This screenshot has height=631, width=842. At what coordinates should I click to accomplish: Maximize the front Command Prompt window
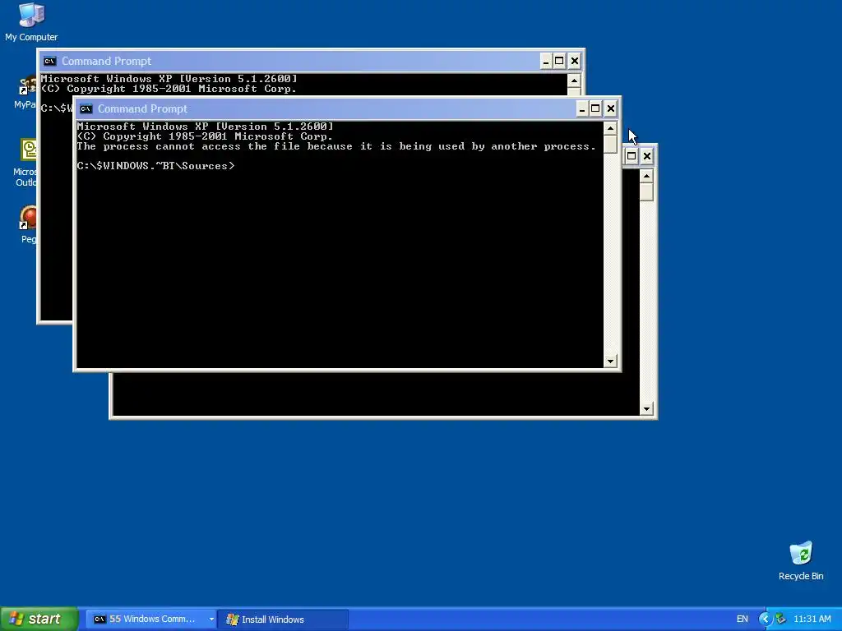click(x=595, y=109)
